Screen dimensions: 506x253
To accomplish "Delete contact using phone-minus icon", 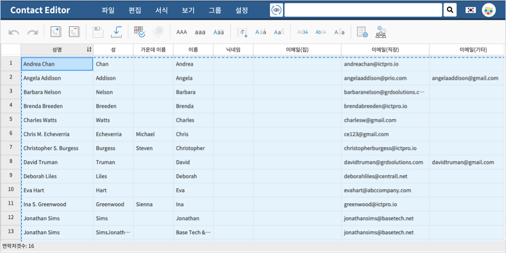I will point(74,31).
